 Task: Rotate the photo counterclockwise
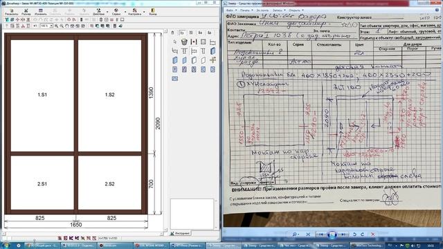click(355, 234)
